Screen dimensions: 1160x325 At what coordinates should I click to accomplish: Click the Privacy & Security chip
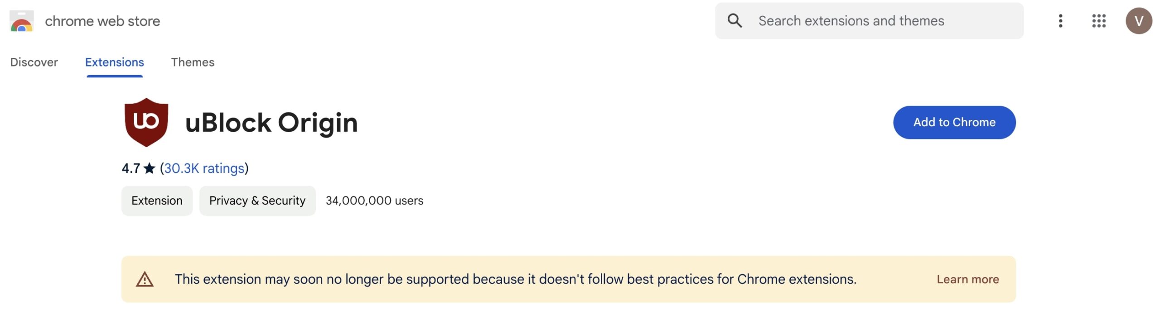[x=257, y=201]
